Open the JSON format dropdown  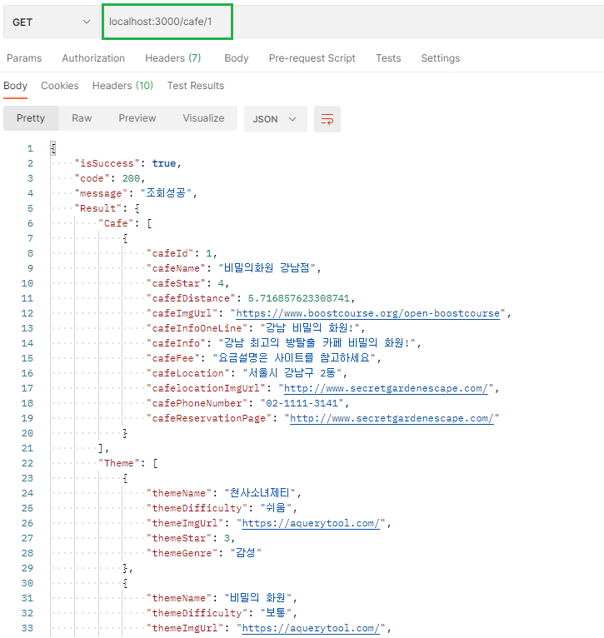[x=275, y=119]
